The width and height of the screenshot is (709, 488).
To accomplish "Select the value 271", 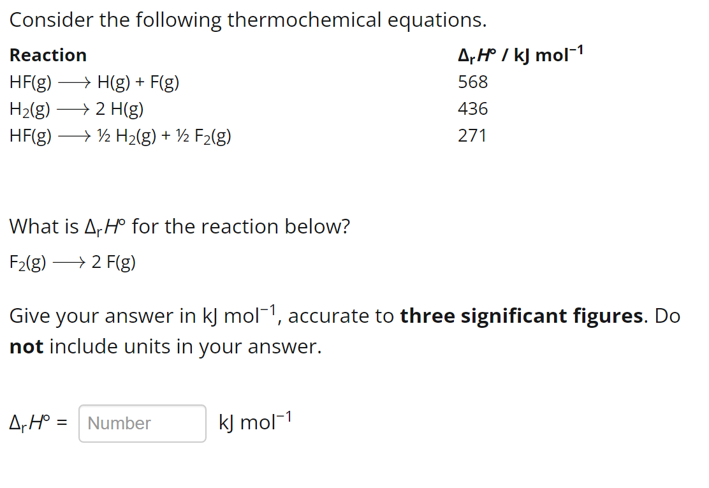I will pyautogui.click(x=473, y=135).
